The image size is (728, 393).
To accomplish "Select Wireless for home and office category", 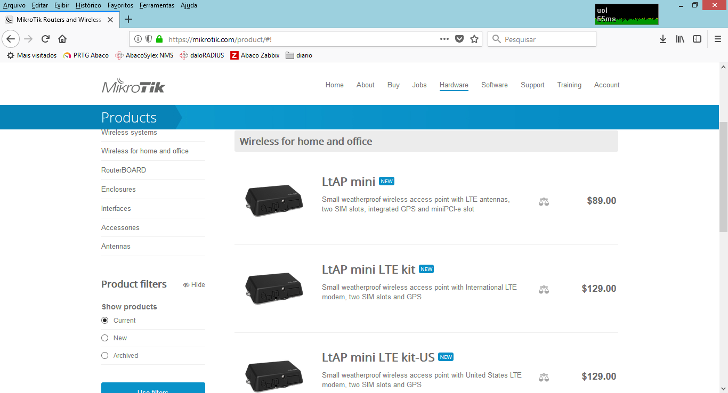I will pos(145,151).
